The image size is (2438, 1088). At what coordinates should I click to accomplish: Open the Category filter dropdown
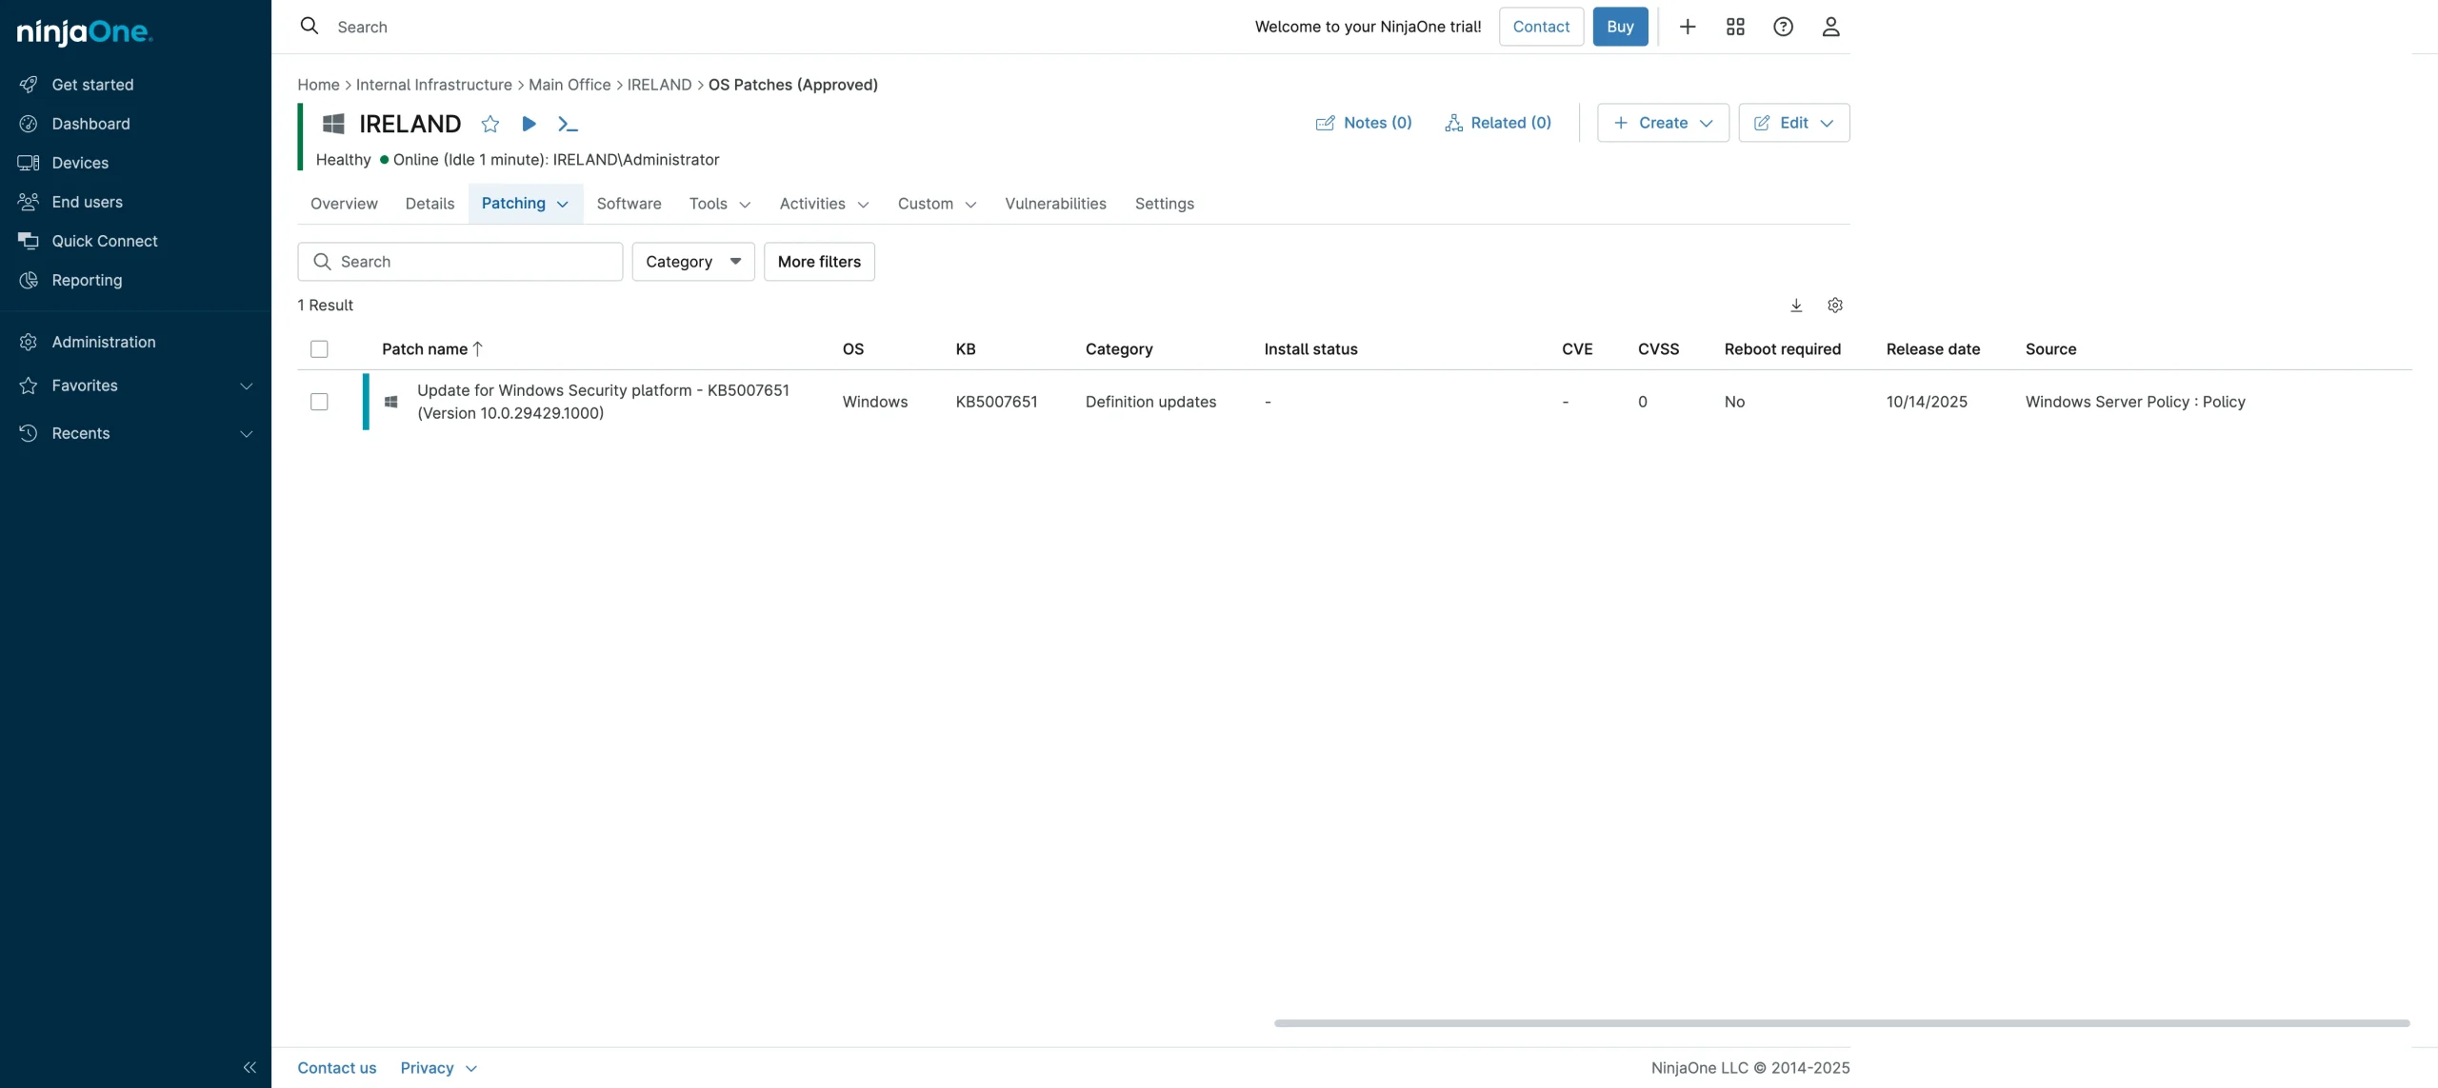693,262
